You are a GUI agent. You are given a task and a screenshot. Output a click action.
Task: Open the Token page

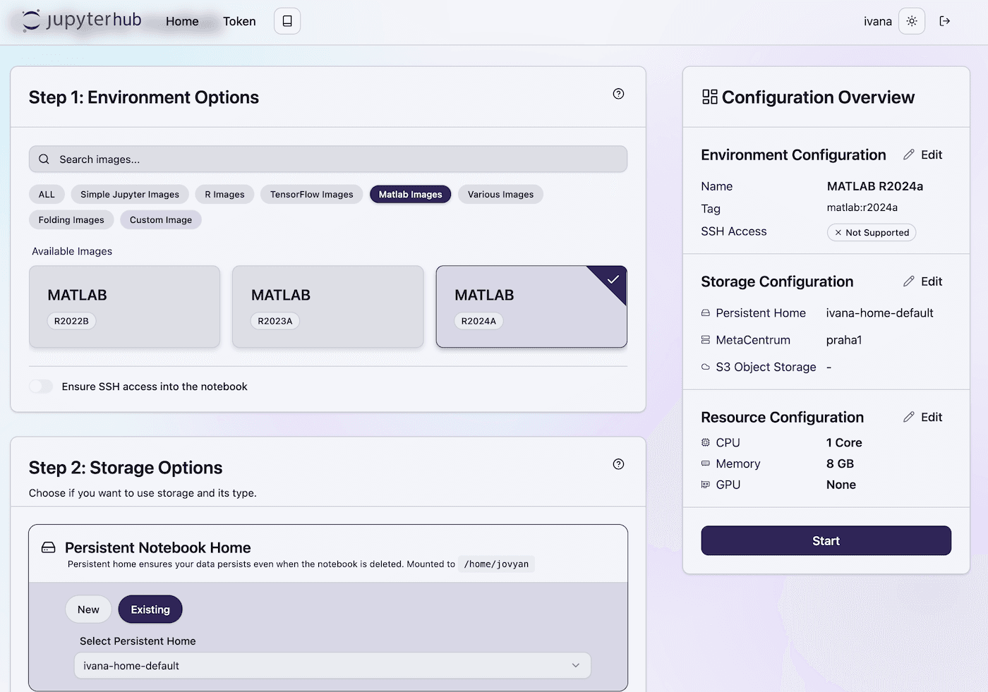239,21
